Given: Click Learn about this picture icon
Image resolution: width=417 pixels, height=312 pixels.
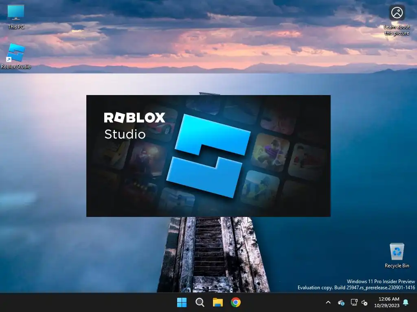Looking at the screenshot, I should tap(397, 20).
